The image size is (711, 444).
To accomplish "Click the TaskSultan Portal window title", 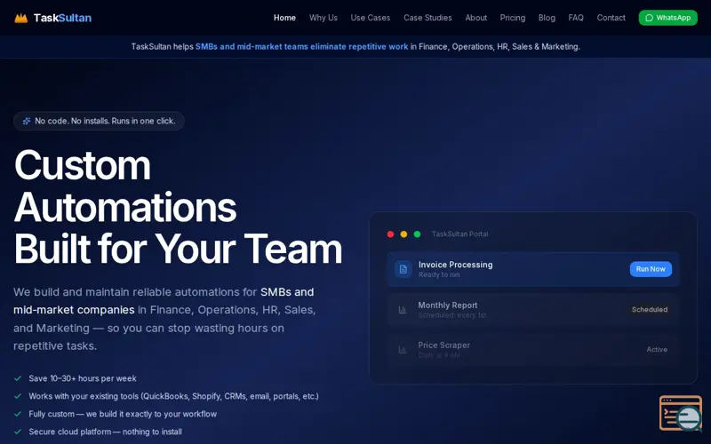I will (x=459, y=234).
